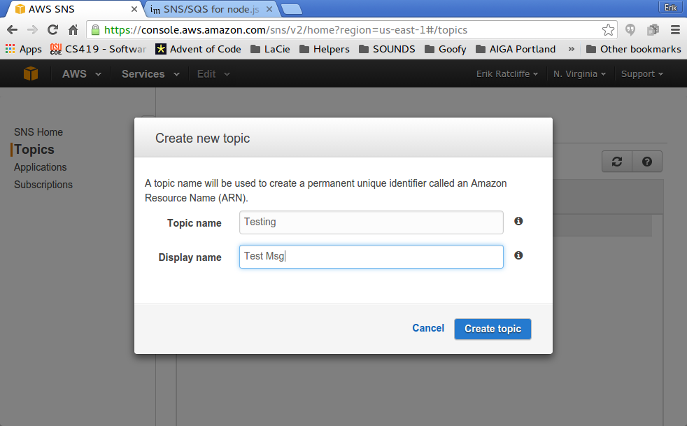This screenshot has width=687, height=426.
Task: Open the Advent of Code bookmark
Action: coord(199,49)
